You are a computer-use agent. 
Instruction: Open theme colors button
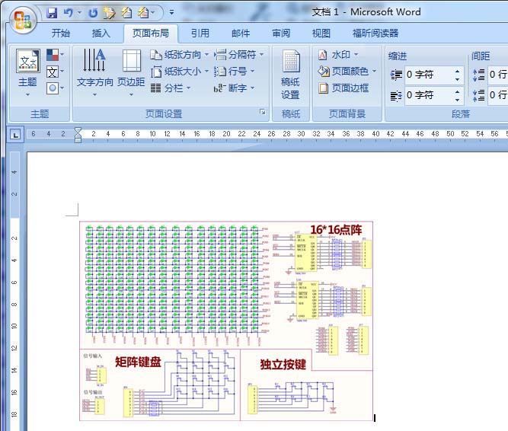tap(55, 55)
